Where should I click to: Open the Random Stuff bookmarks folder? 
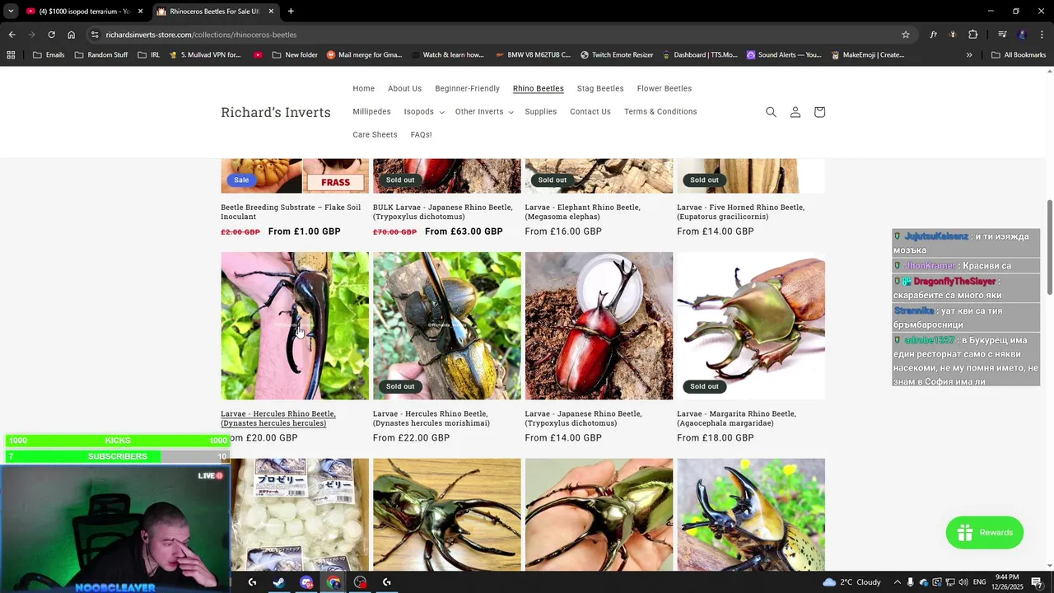click(101, 55)
